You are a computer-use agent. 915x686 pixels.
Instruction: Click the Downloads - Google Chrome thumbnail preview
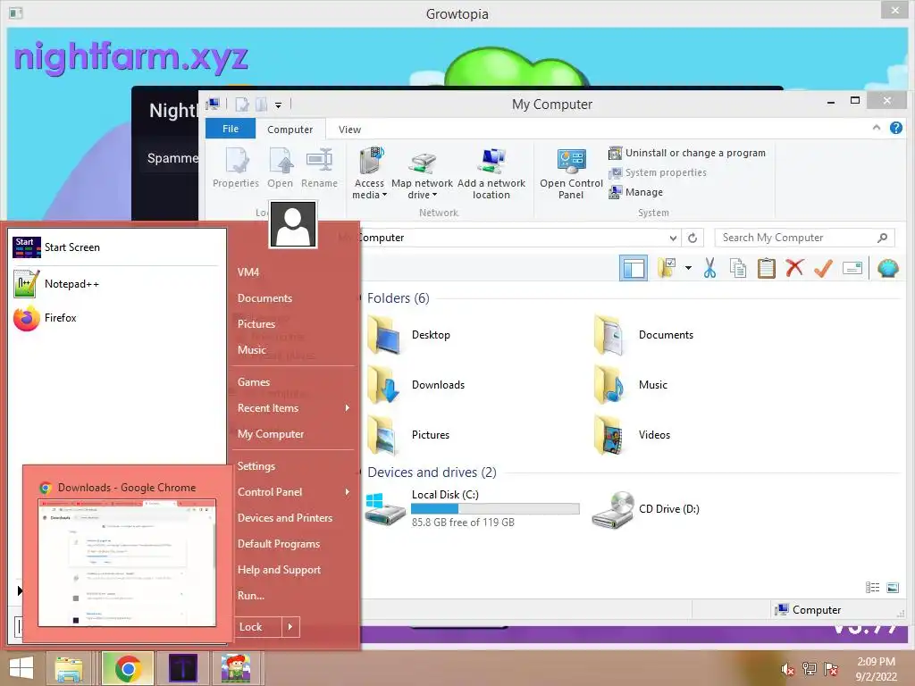(127, 563)
